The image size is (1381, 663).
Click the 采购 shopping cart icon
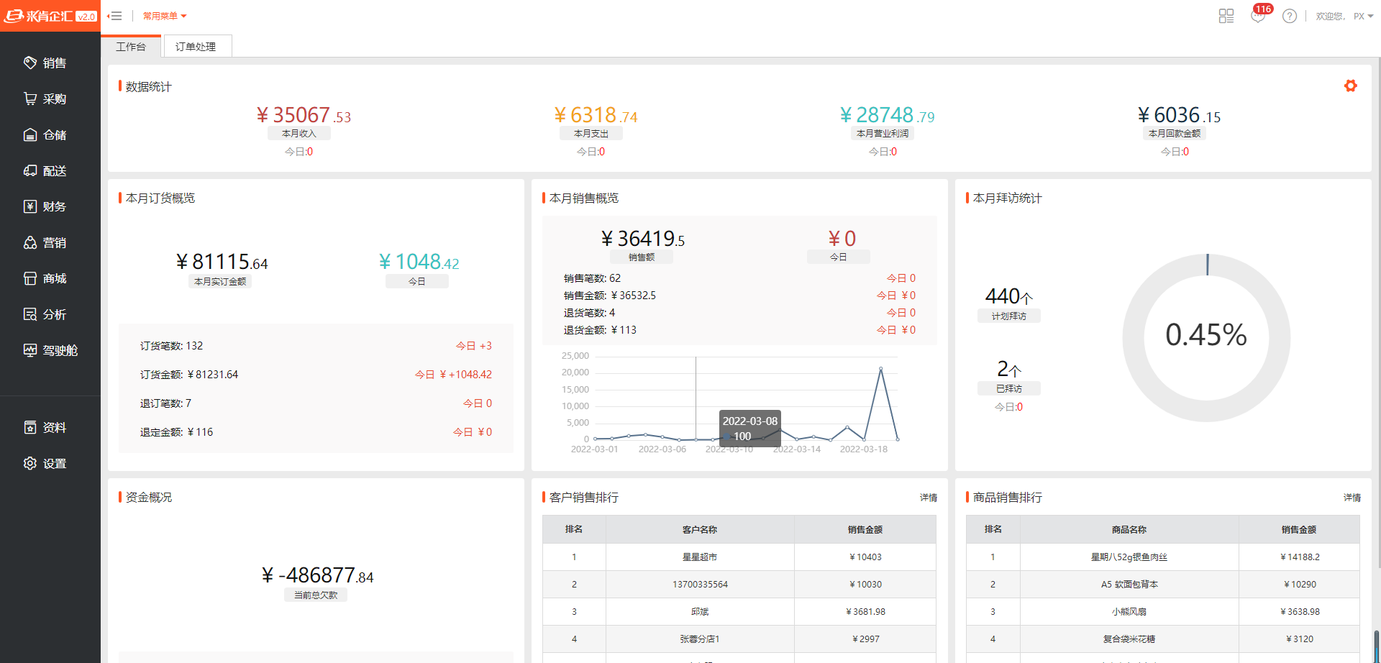(30, 99)
